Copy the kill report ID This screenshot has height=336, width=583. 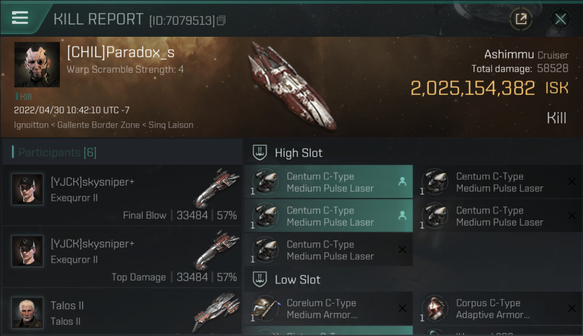point(221,20)
